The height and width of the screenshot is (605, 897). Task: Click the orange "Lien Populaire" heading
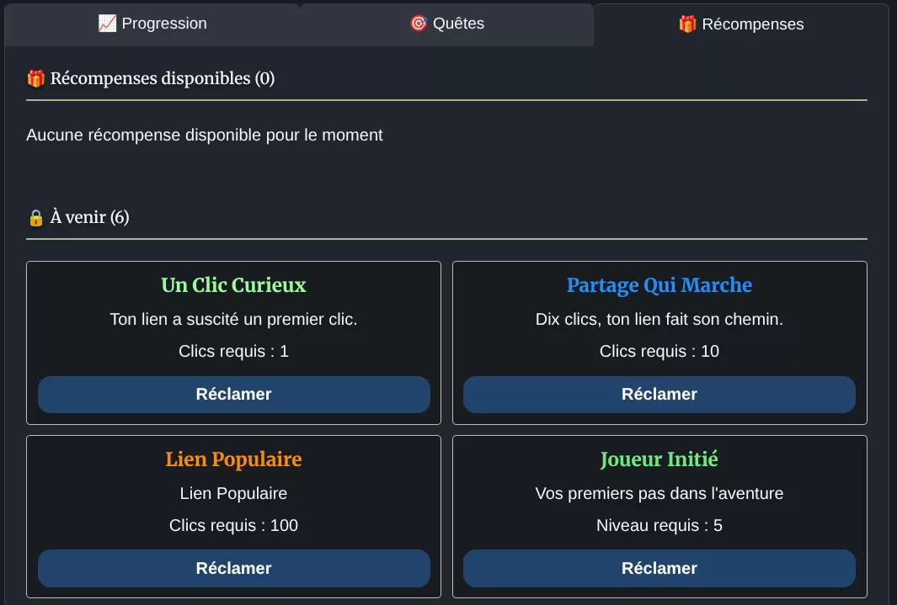click(233, 459)
